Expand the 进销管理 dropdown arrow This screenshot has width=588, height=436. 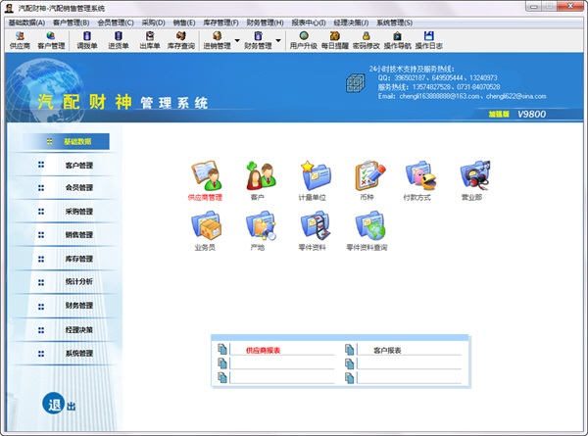(237, 40)
